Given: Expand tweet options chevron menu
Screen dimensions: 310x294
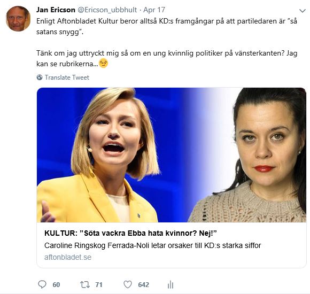Looking at the screenshot, I should point(303,11).
